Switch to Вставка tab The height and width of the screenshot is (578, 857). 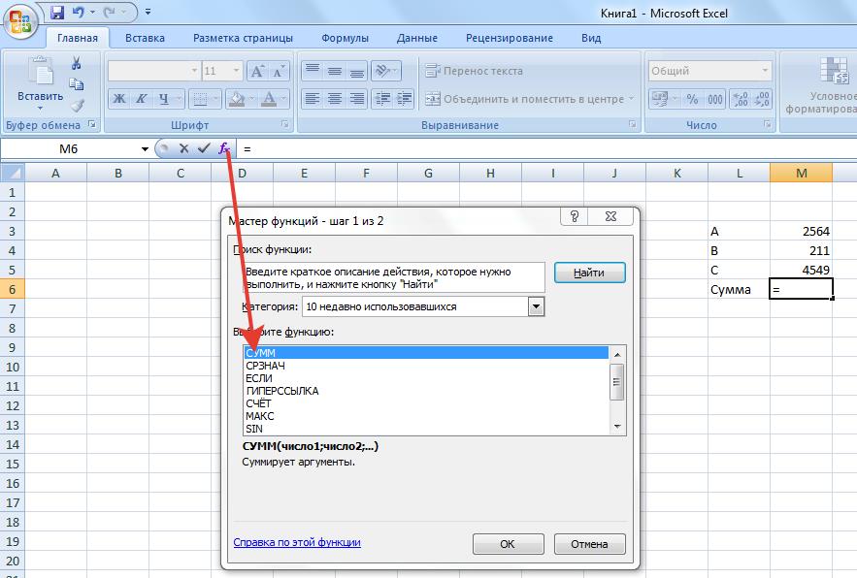145,38
